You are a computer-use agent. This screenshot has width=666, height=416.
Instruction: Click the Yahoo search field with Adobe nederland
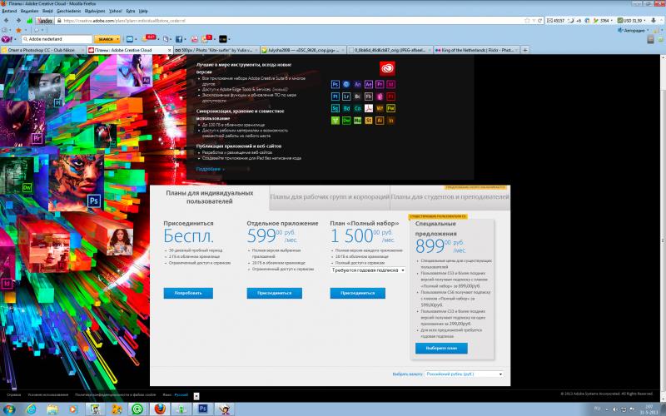point(57,39)
